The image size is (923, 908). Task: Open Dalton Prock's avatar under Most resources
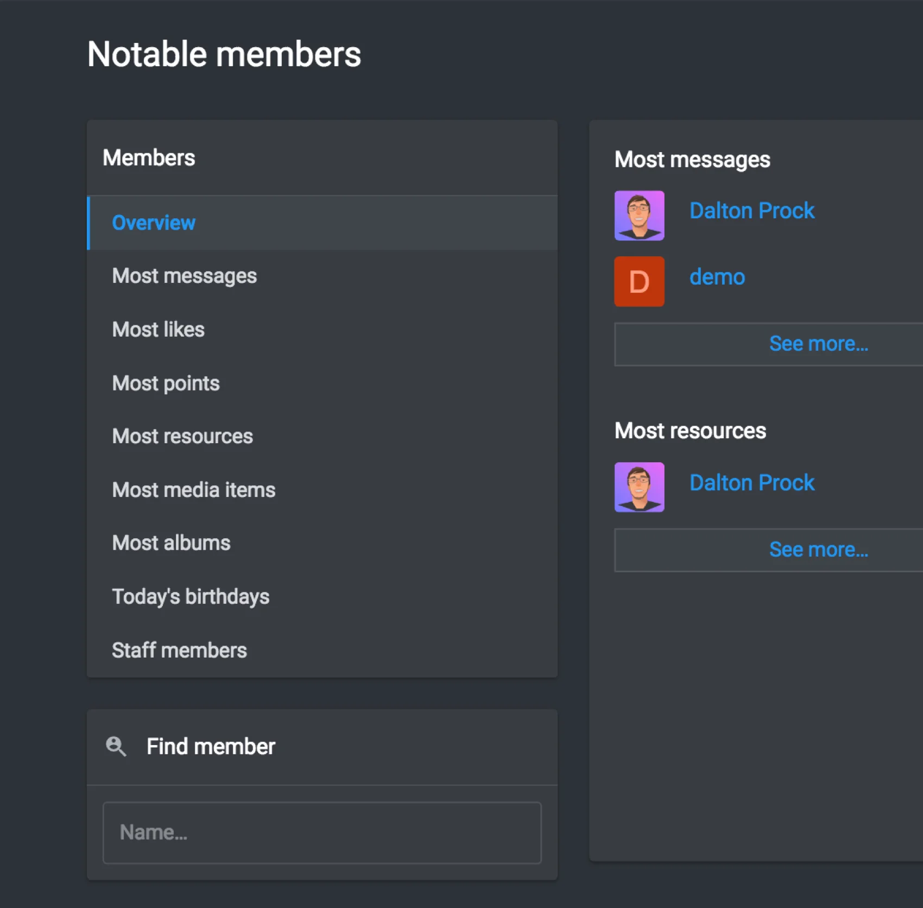(x=639, y=487)
